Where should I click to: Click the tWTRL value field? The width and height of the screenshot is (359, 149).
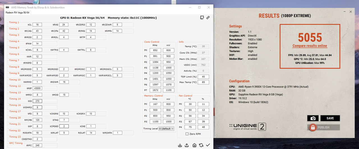pos(91,50)
